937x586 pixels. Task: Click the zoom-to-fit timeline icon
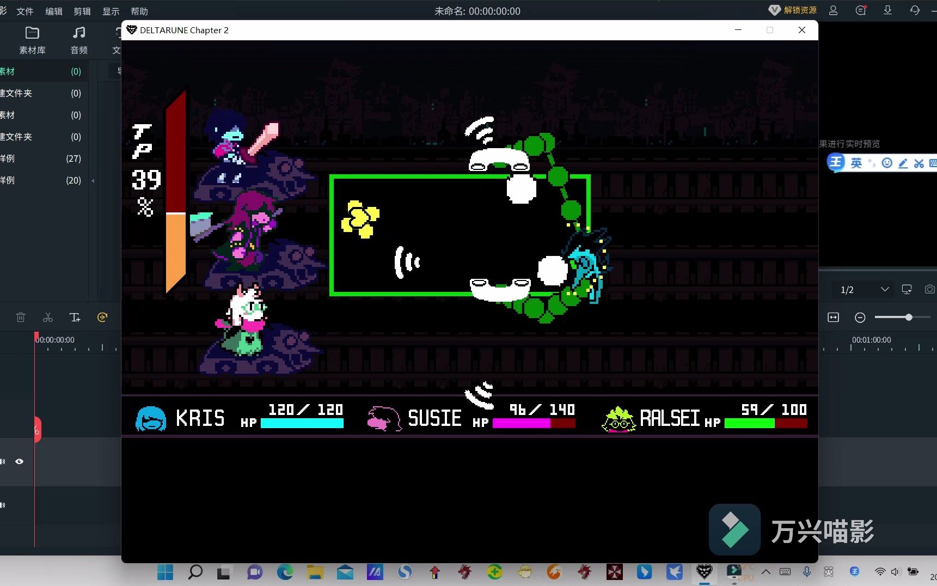(x=833, y=318)
